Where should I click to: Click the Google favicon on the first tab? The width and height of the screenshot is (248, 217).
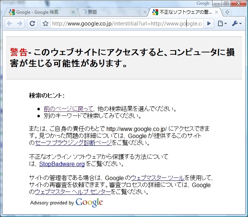[12, 12]
